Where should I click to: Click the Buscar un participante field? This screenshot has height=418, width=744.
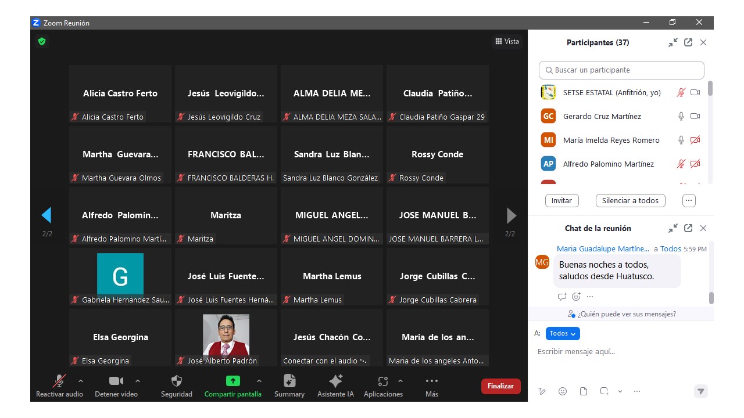tap(621, 70)
